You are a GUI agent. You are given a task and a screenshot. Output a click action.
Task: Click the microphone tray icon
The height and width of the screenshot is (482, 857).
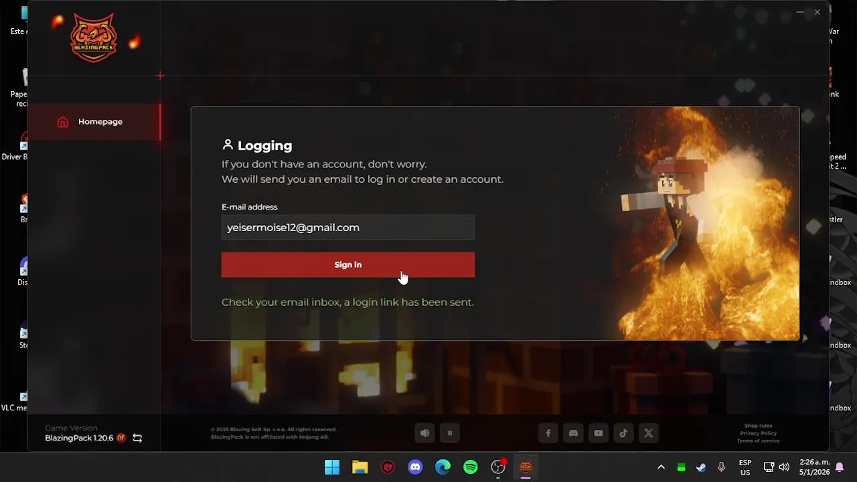point(721,467)
